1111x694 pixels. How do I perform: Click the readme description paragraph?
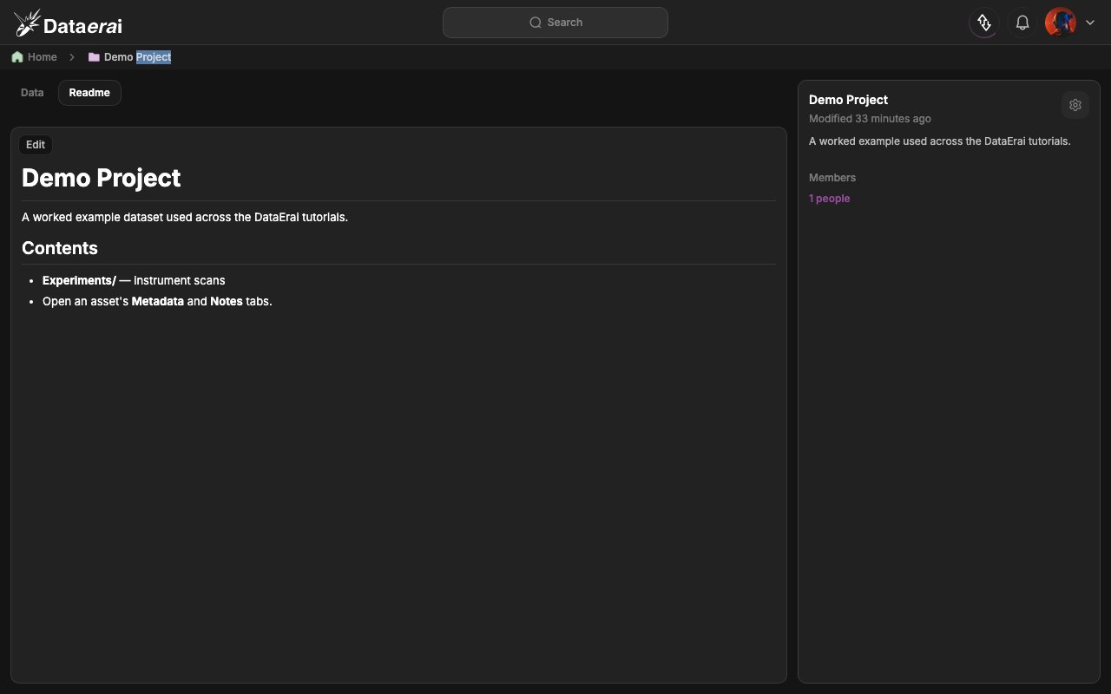[x=185, y=217]
